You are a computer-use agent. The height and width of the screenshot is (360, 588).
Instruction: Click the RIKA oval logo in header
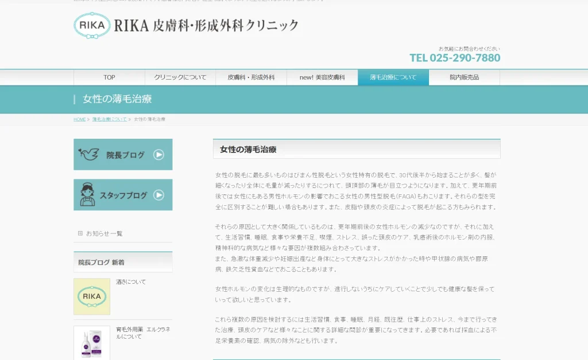point(92,26)
